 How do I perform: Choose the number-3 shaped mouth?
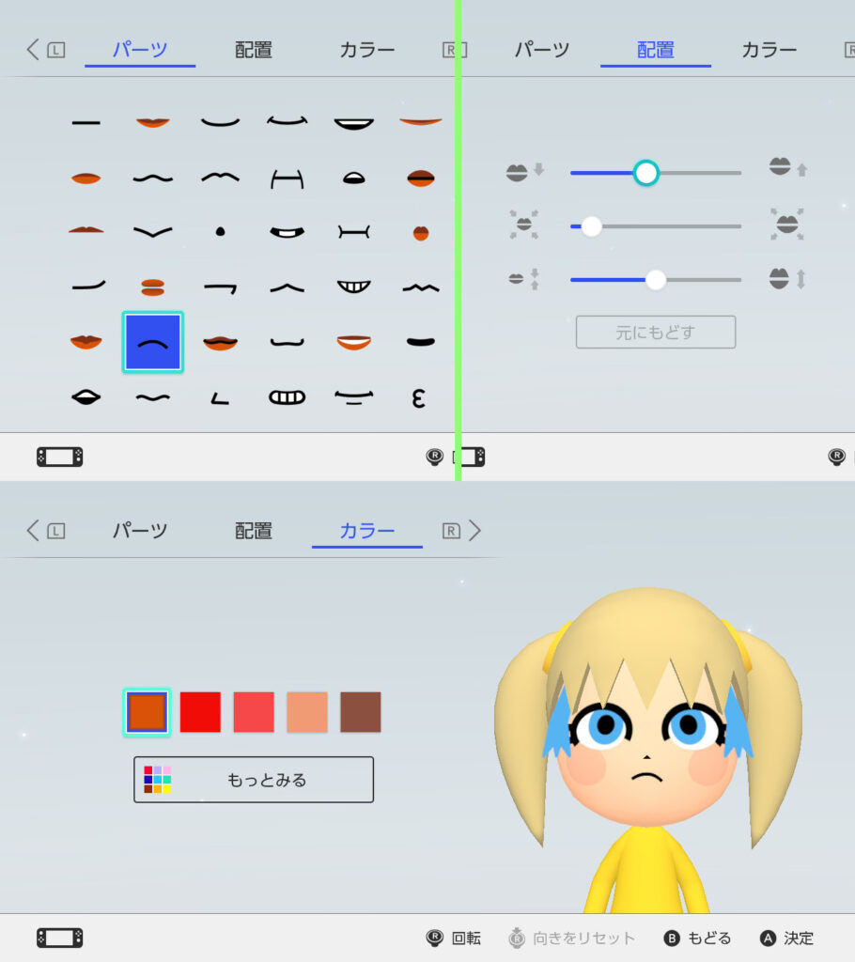click(x=419, y=397)
